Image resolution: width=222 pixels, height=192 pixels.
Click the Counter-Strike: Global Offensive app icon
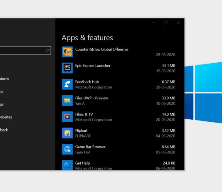click(x=67, y=52)
